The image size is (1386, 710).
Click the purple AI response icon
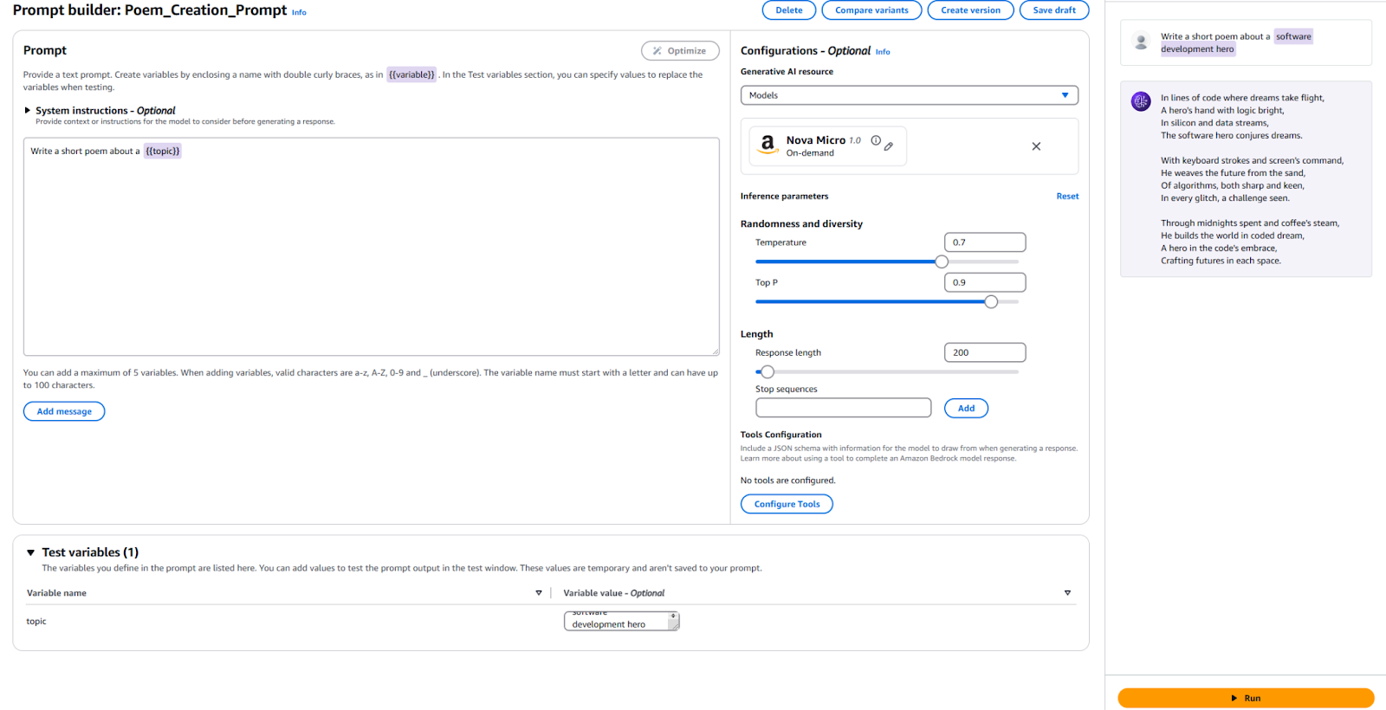(1141, 101)
